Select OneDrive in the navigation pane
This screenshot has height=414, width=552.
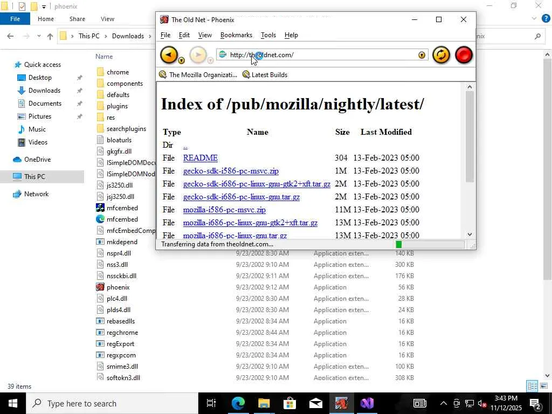pos(37,160)
